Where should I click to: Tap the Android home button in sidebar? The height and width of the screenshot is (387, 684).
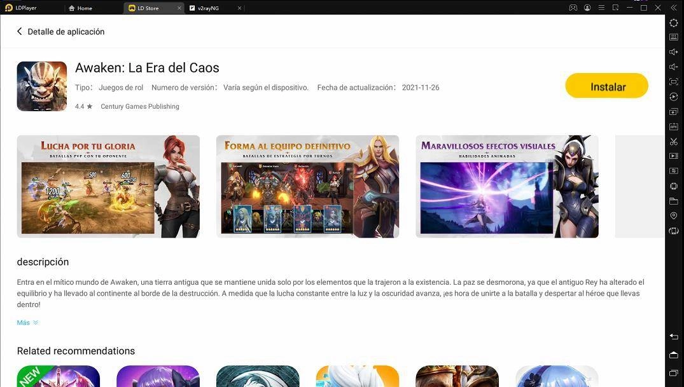point(674,355)
